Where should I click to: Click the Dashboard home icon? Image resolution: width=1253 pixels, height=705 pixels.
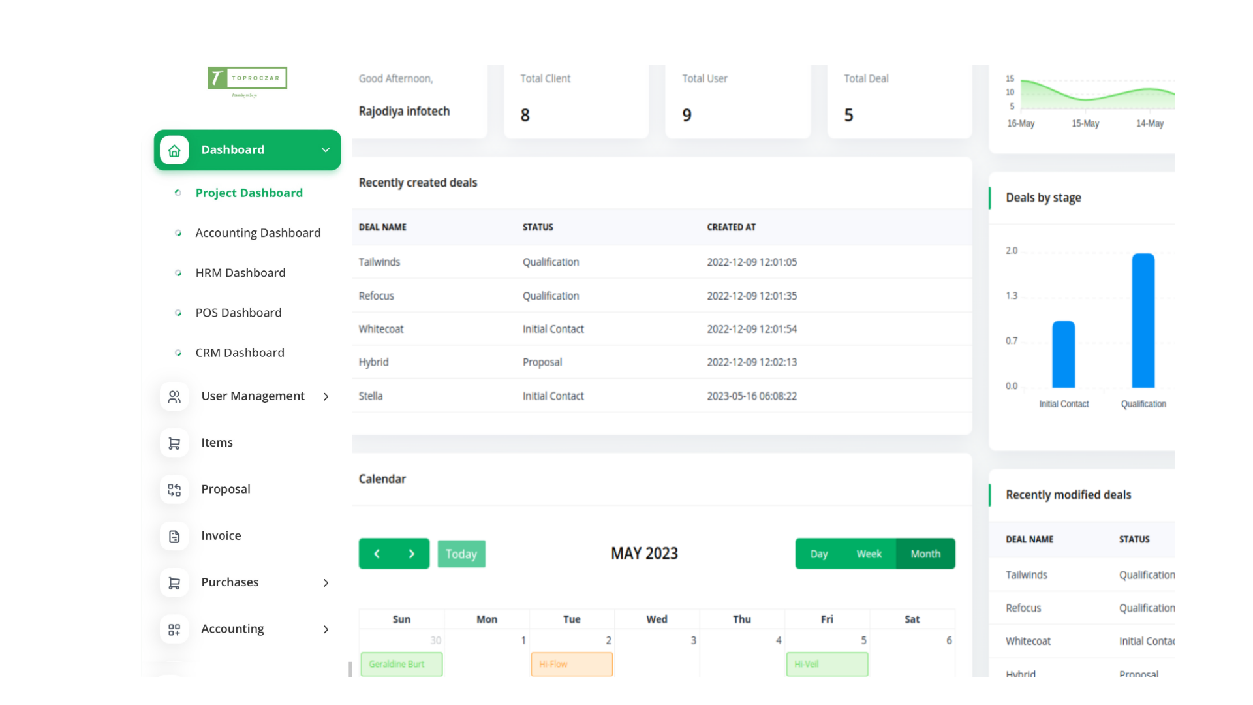click(174, 151)
